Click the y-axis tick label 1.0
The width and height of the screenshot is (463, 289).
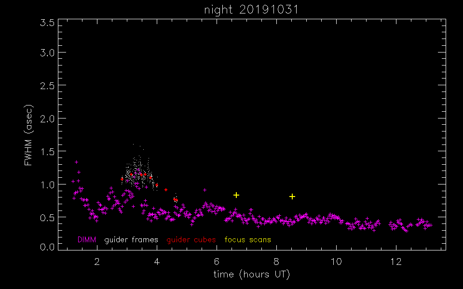47,184
